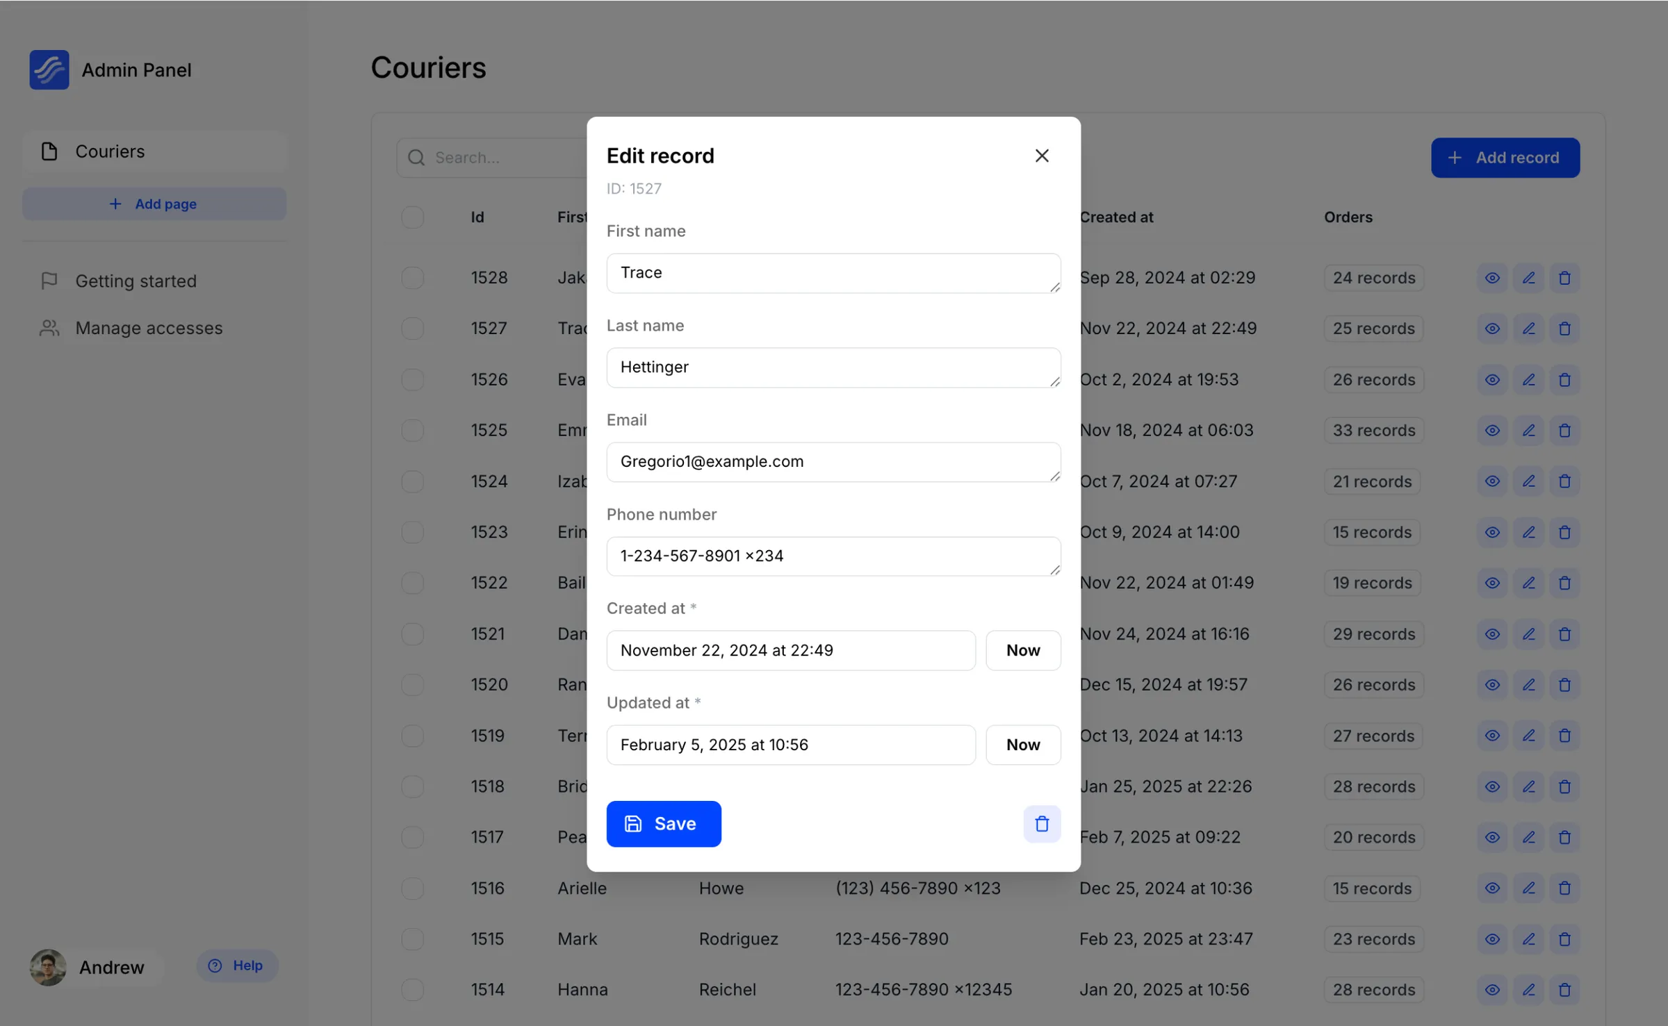Viewport: 1668px width, 1026px height.
Task: Click the pencil edit icon for record 1528
Action: [1528, 278]
